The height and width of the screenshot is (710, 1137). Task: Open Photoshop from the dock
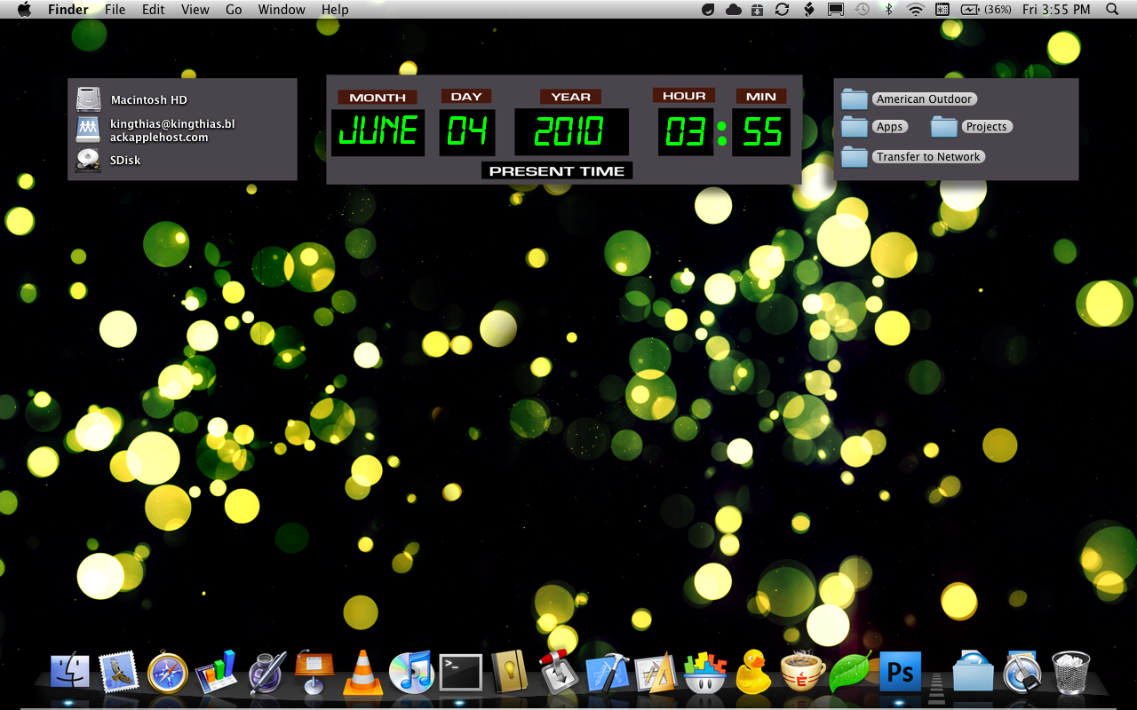click(900, 672)
